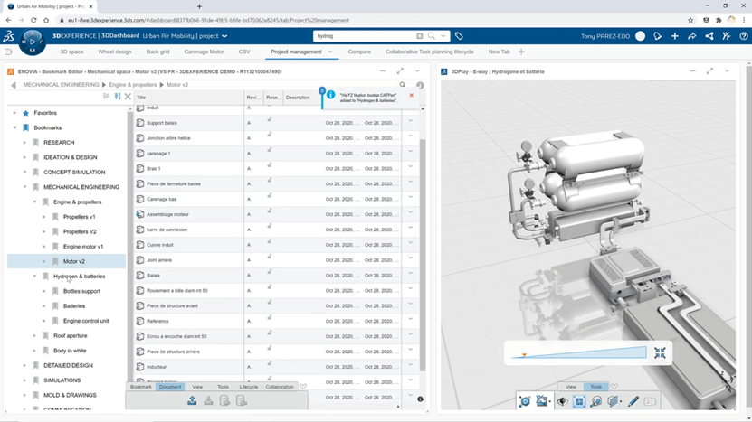752x422 pixels.
Task: Toggle the tree sort order icon
Action: (x=118, y=97)
